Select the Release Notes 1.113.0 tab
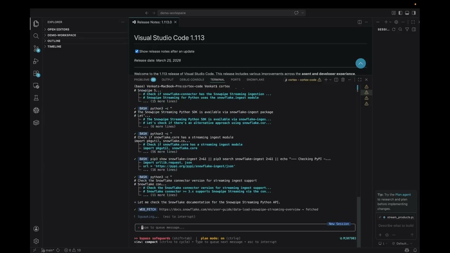This screenshot has width=450, height=253. coord(154,22)
